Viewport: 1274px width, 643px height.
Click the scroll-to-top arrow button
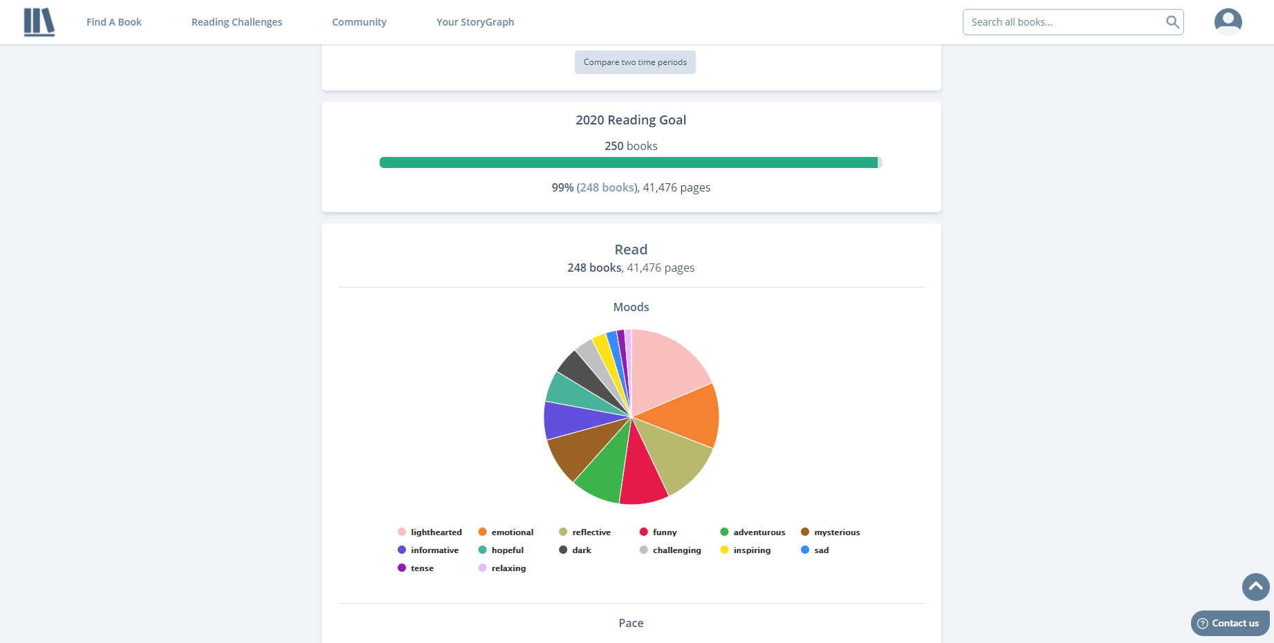click(1255, 587)
